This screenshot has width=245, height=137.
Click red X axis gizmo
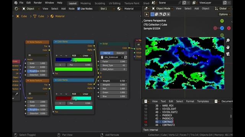tap(229, 28)
